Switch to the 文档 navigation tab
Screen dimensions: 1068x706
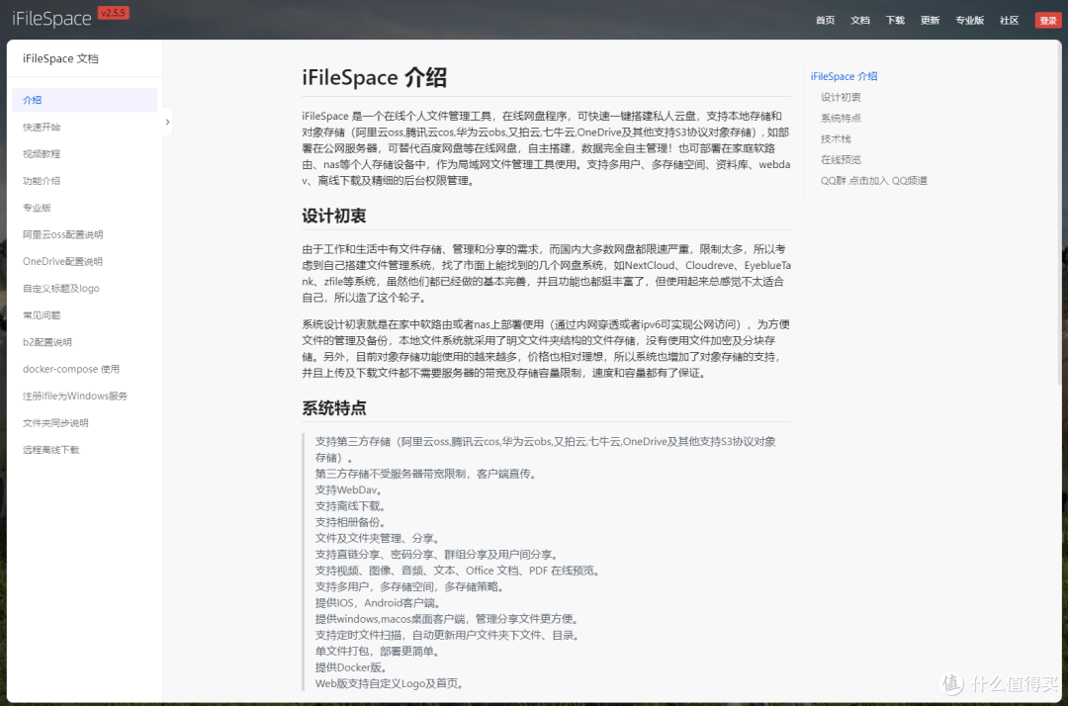[860, 20]
